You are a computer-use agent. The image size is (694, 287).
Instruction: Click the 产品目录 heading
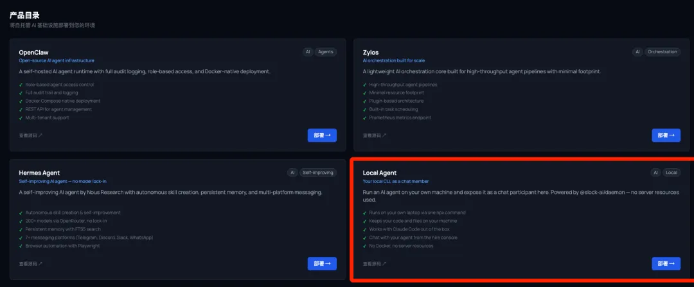(x=25, y=15)
